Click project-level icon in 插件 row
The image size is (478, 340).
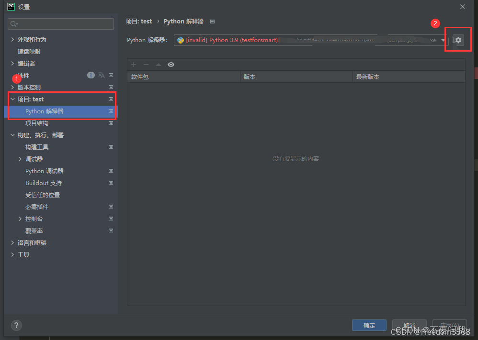pyautogui.click(x=111, y=75)
